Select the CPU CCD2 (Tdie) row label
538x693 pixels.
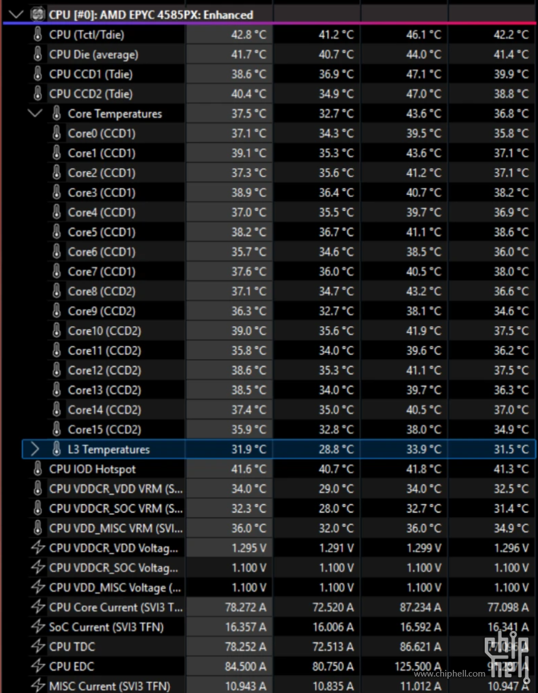pyautogui.click(x=91, y=94)
